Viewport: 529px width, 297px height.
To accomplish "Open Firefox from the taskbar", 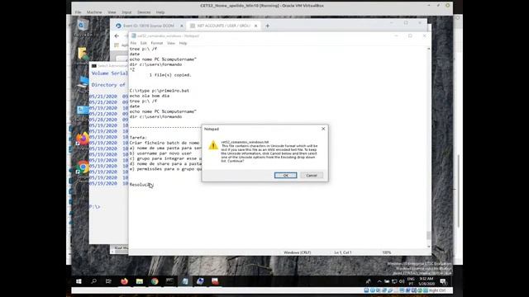I will (x=124, y=281).
